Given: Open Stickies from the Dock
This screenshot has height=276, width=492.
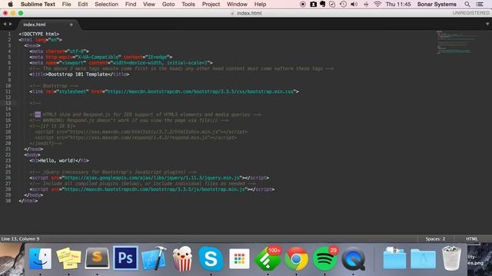Looking at the screenshot, I should point(68,258).
